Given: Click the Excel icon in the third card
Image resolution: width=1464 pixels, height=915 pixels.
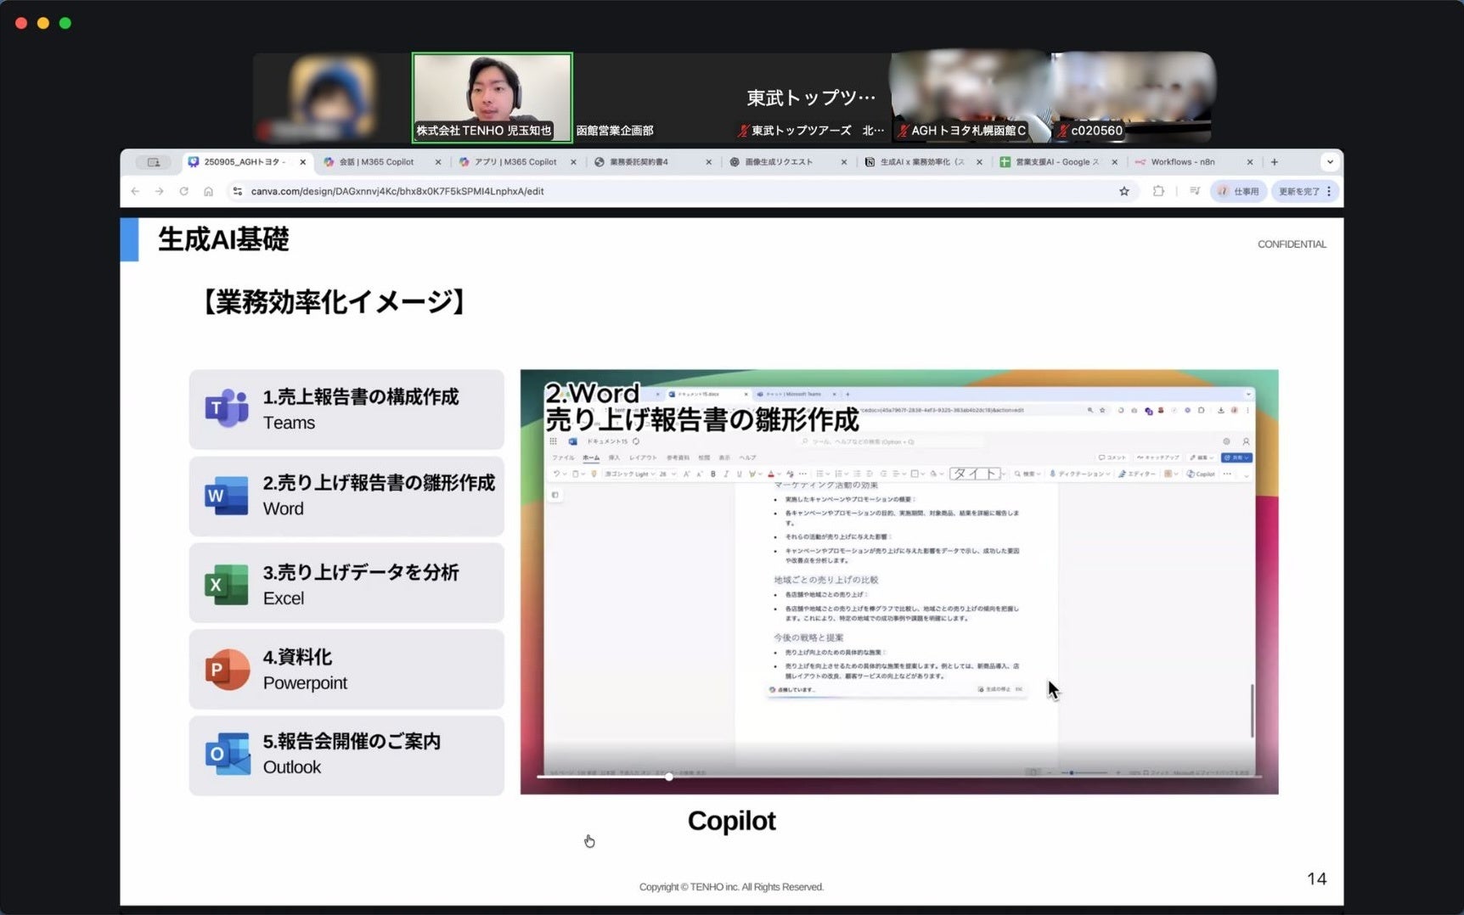Looking at the screenshot, I should coord(227,584).
